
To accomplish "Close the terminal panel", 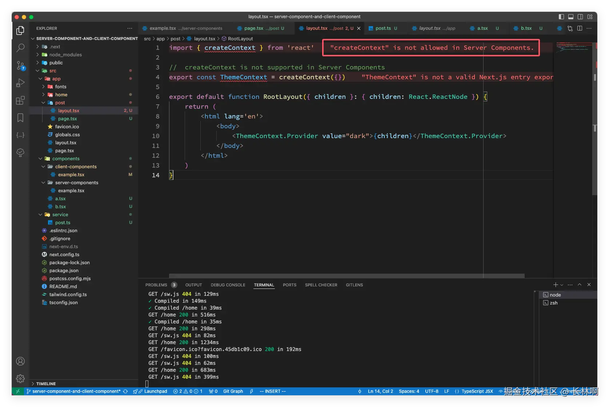I will click(x=589, y=285).
